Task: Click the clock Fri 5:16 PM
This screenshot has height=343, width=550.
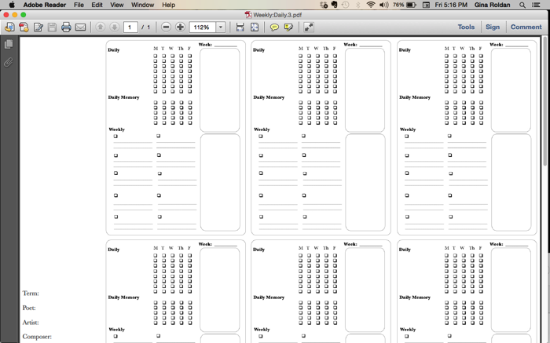Action: click(451, 5)
